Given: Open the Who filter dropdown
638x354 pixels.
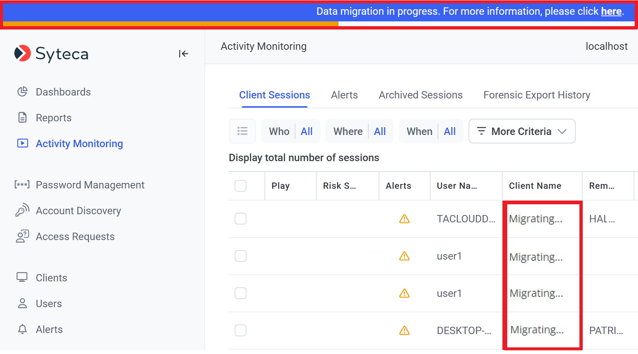Looking at the screenshot, I should click(x=291, y=131).
